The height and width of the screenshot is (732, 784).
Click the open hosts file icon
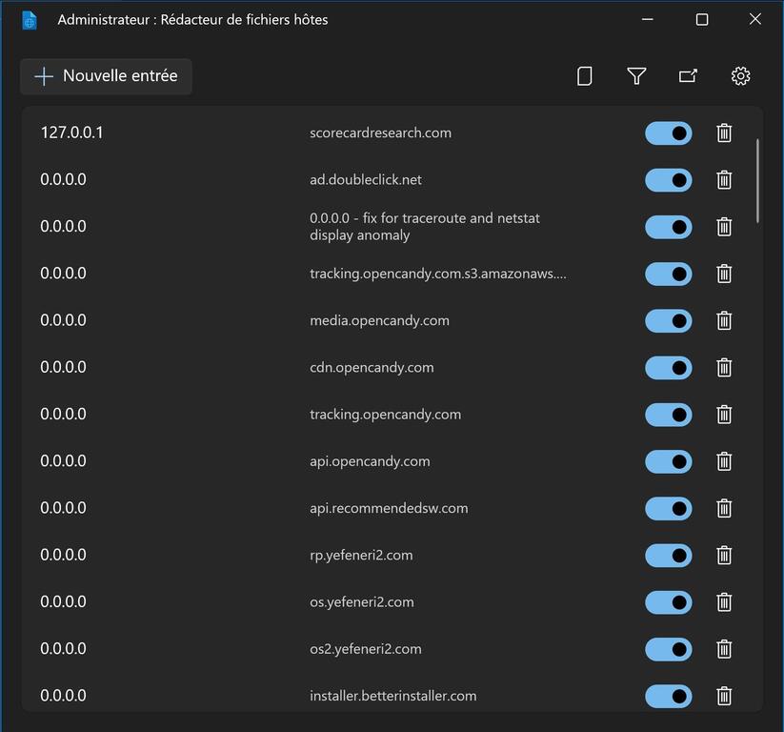click(688, 76)
